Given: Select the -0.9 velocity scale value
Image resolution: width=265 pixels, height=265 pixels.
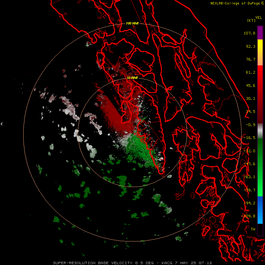Looking at the screenshot, I should 251,125.
